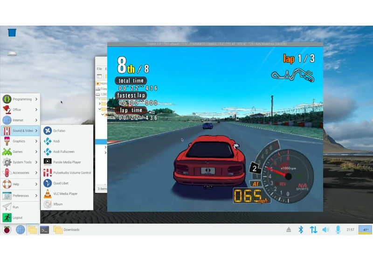This screenshot has width=373, height=261.
Task: Open the Graphics menu category
Action: tap(20, 141)
